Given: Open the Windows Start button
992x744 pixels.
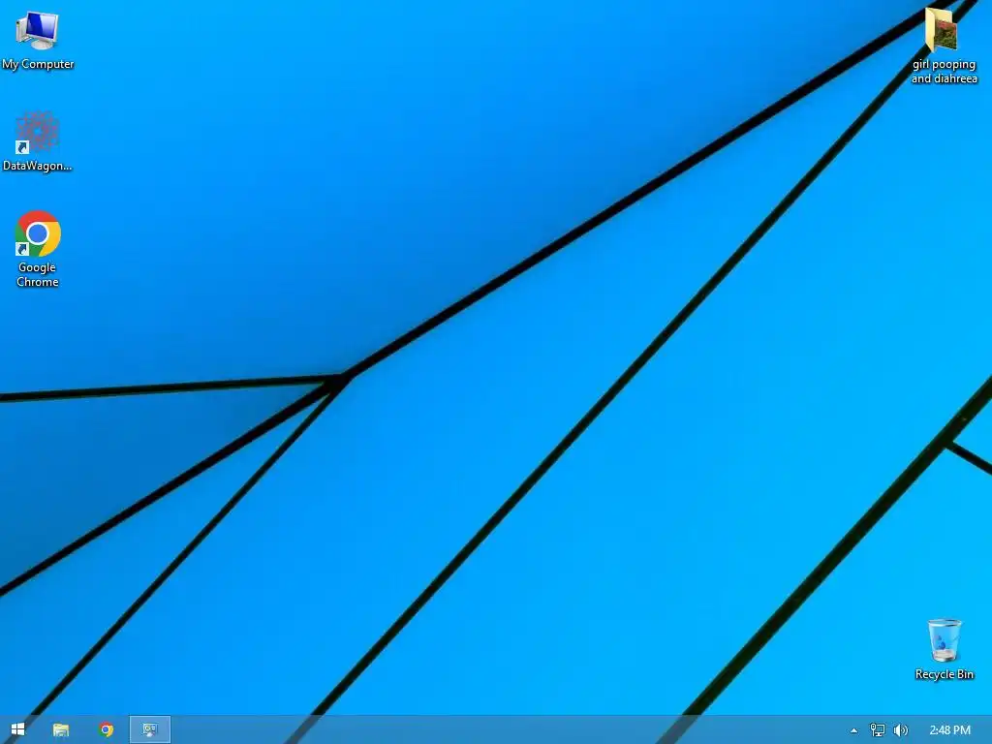Looking at the screenshot, I should pos(17,729).
